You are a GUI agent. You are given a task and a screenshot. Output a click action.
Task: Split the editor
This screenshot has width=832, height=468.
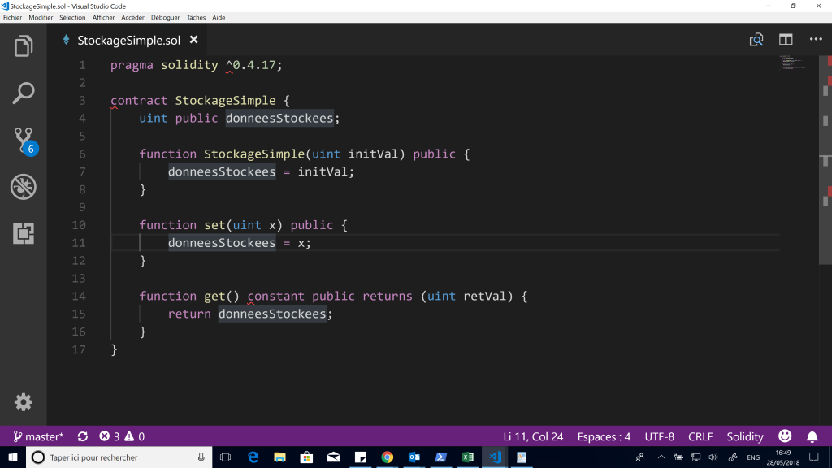pos(786,40)
